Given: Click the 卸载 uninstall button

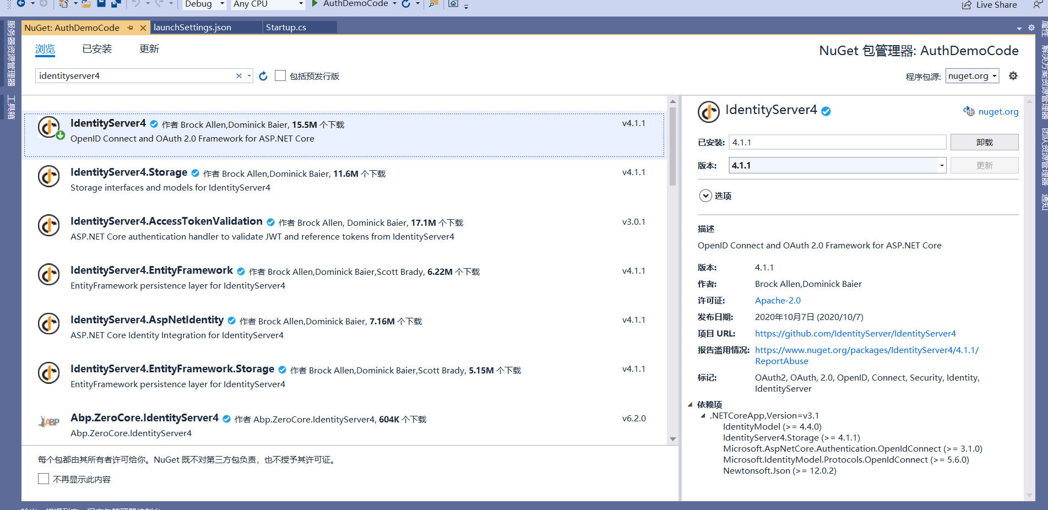Looking at the screenshot, I should [984, 142].
